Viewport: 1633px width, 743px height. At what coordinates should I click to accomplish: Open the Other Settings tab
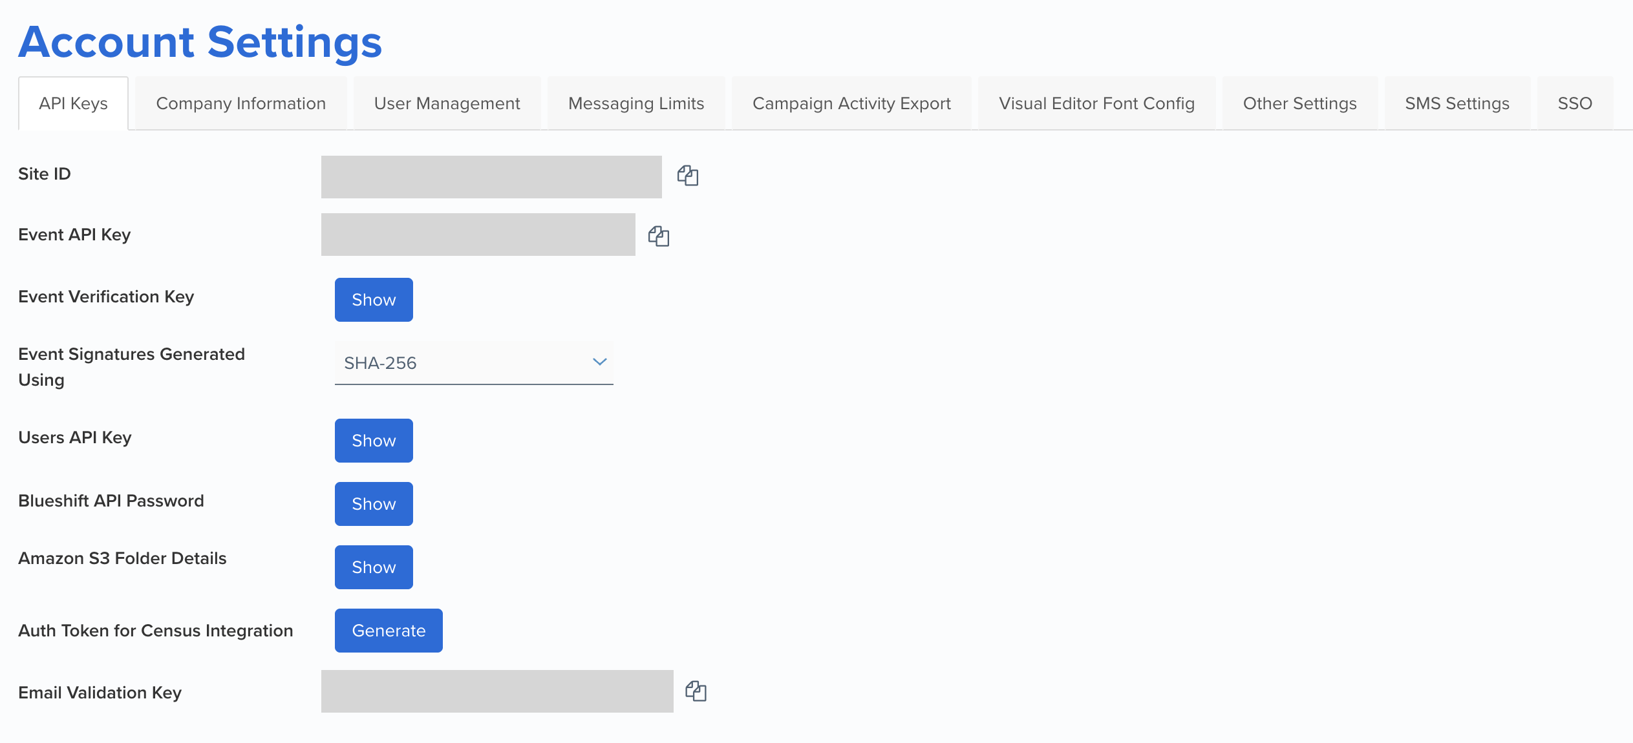pyautogui.click(x=1299, y=103)
